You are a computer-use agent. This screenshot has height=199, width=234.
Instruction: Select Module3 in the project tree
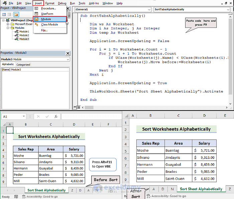[24, 39]
